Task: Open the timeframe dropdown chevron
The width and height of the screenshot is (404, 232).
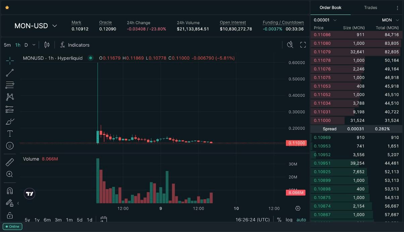Action: (33, 44)
